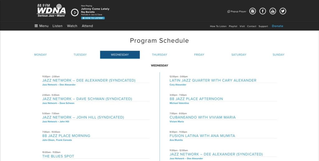This screenshot has height=161, width=319.
Task: Open the Support page link
Action: (263, 26)
